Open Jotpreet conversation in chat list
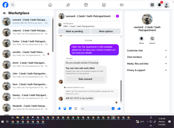The width and height of the screenshot is (174, 128). click(26, 32)
